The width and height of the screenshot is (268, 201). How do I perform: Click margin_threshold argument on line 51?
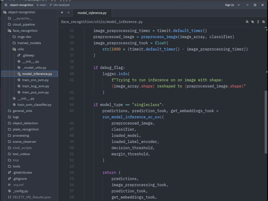tap(129, 154)
